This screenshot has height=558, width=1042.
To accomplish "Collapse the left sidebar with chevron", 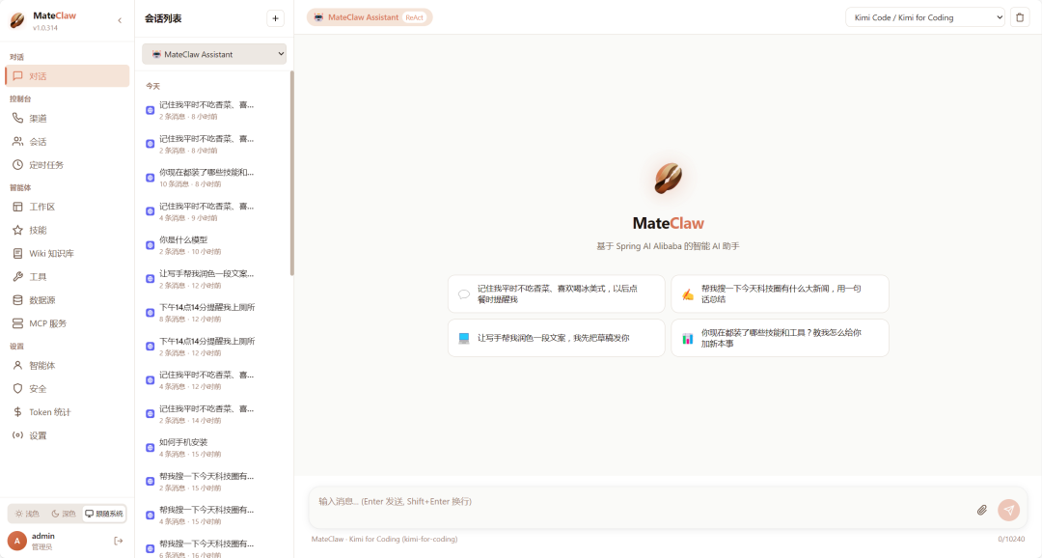I will pyautogui.click(x=119, y=18).
